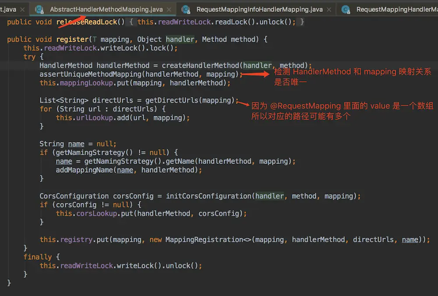
Task: Close the RequestMappingInfoHandlerMapping.java tab
Action: (330, 9)
